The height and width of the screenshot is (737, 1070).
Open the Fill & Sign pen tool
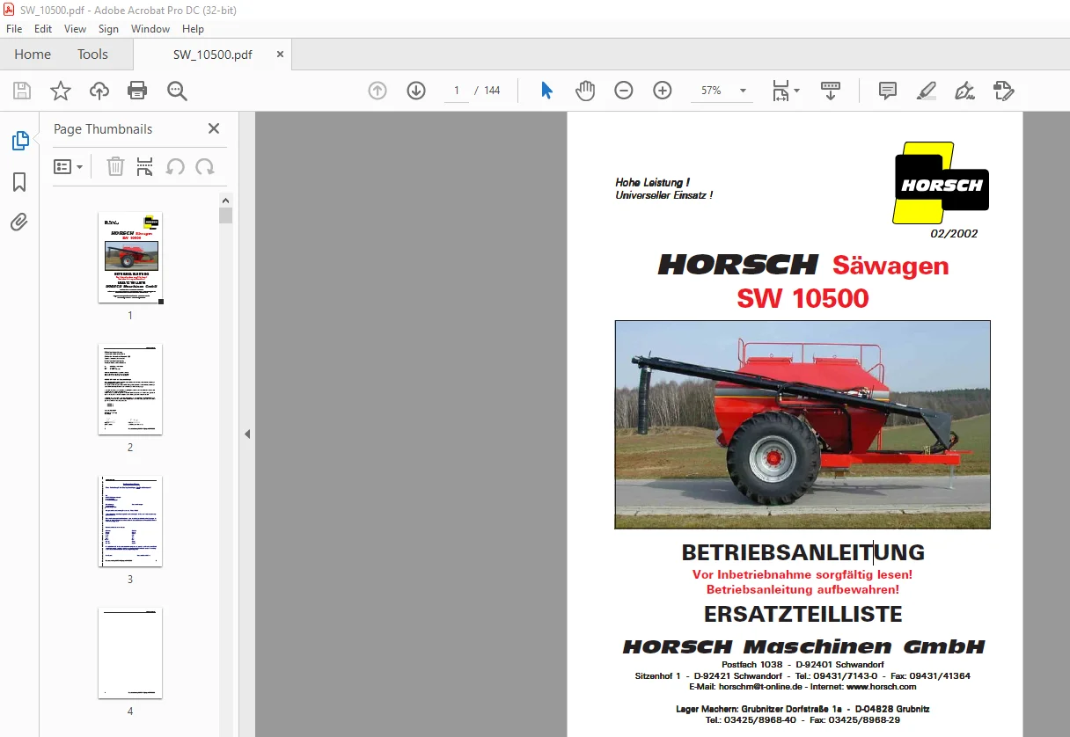(964, 91)
